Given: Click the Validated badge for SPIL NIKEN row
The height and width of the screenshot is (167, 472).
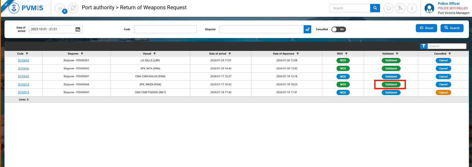Looking at the screenshot, I should pyautogui.click(x=391, y=84).
